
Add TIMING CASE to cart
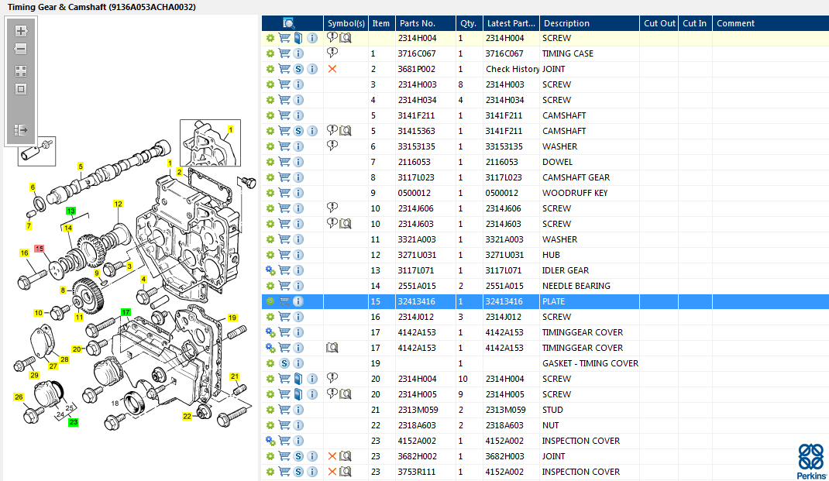(284, 53)
